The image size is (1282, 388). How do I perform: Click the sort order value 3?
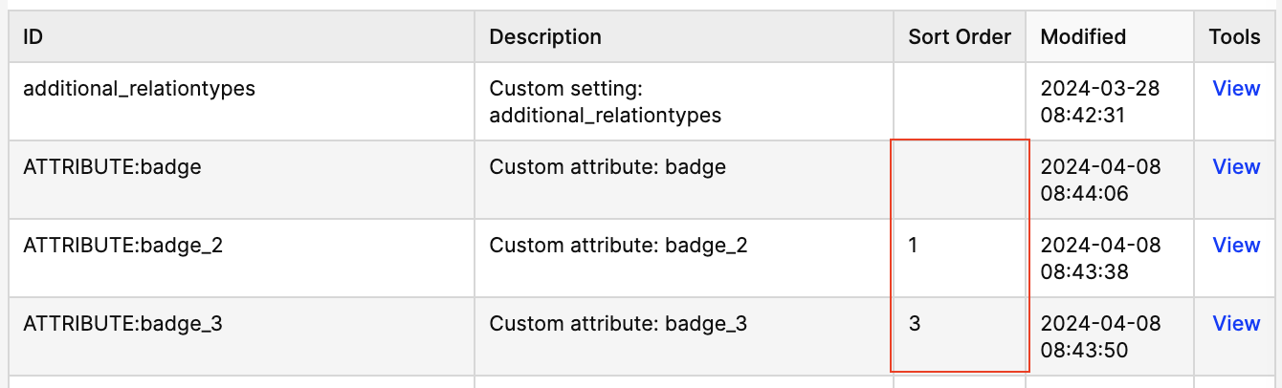[915, 324]
